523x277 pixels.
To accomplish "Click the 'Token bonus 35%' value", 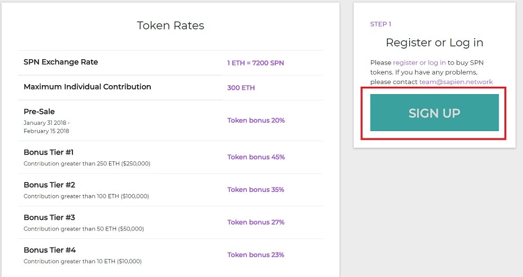I will (x=256, y=190).
